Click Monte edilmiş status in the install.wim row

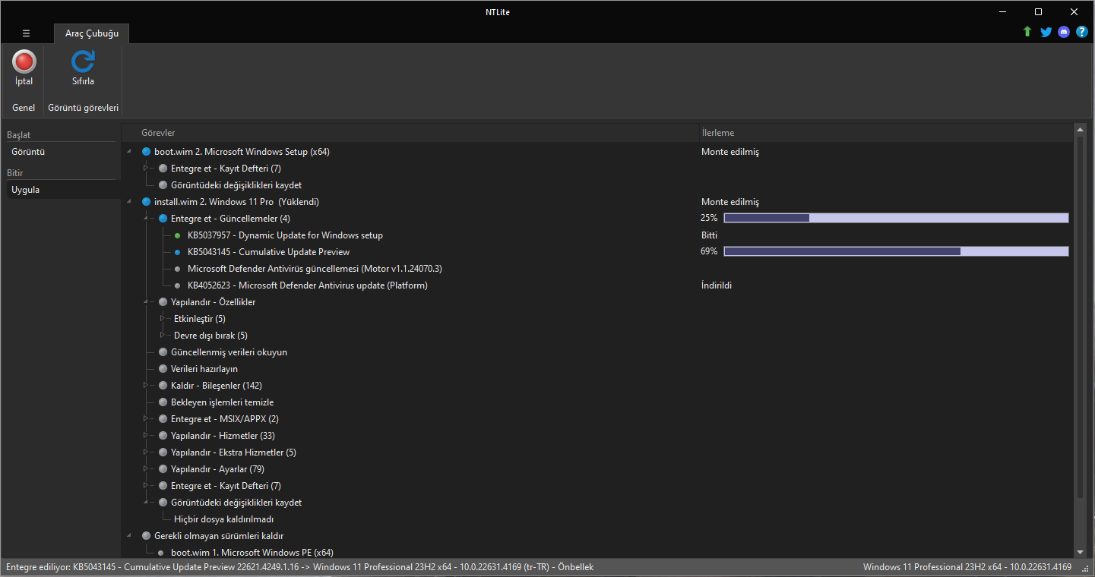coord(729,202)
